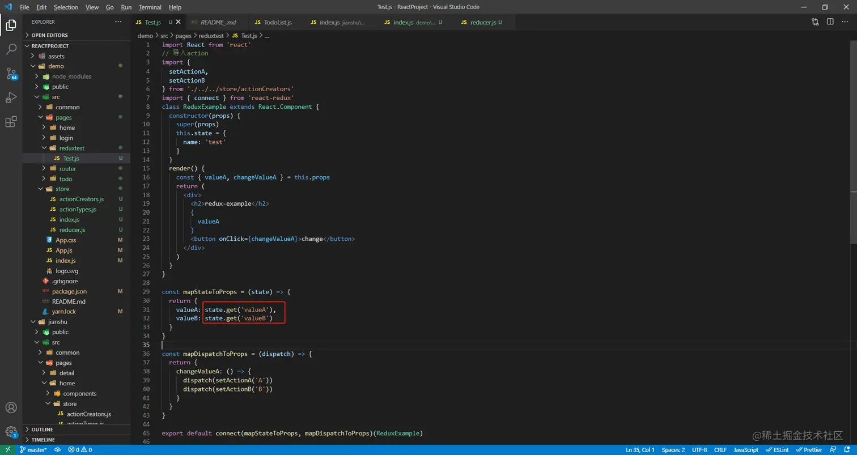Open Source Control view with 64 badge
Screen dimensions: 857x455
click(x=11, y=74)
